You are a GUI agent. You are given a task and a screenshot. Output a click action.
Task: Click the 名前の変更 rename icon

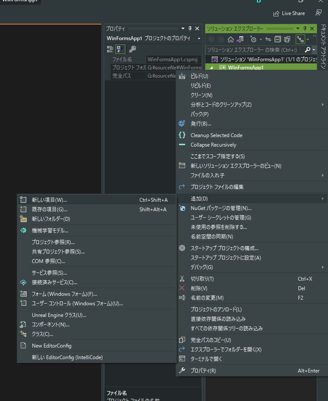tap(182, 298)
